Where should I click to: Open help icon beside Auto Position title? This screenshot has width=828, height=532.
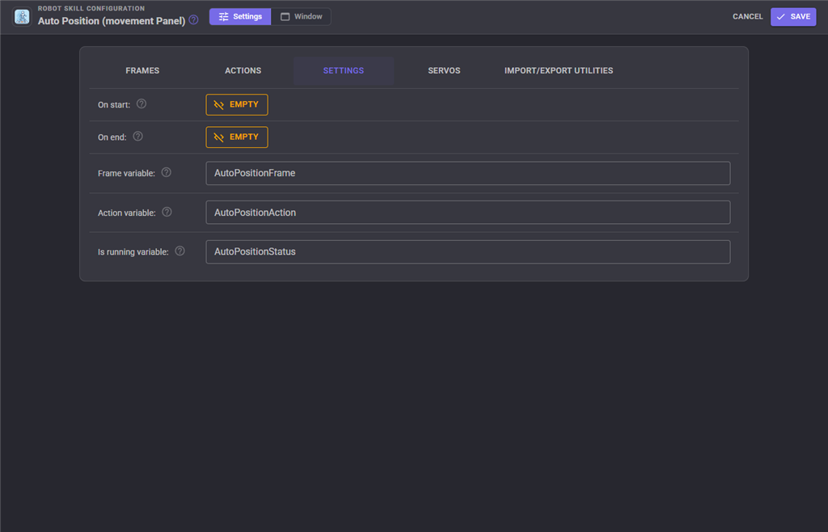[x=194, y=20]
